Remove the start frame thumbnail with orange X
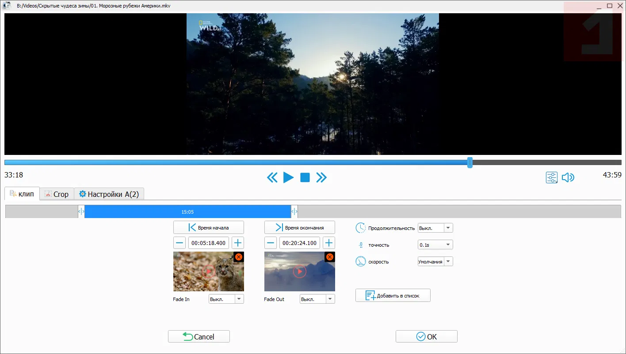This screenshot has width=626, height=354. coord(239,257)
